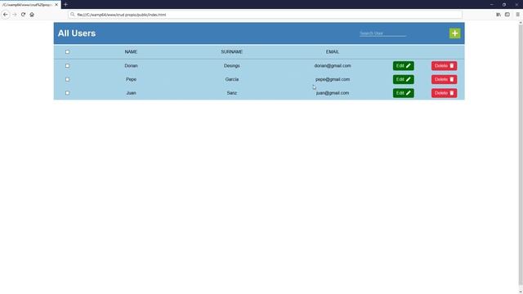Screen dimensions: 523x294
Task: Click the browser back arrow
Action: click(6, 15)
